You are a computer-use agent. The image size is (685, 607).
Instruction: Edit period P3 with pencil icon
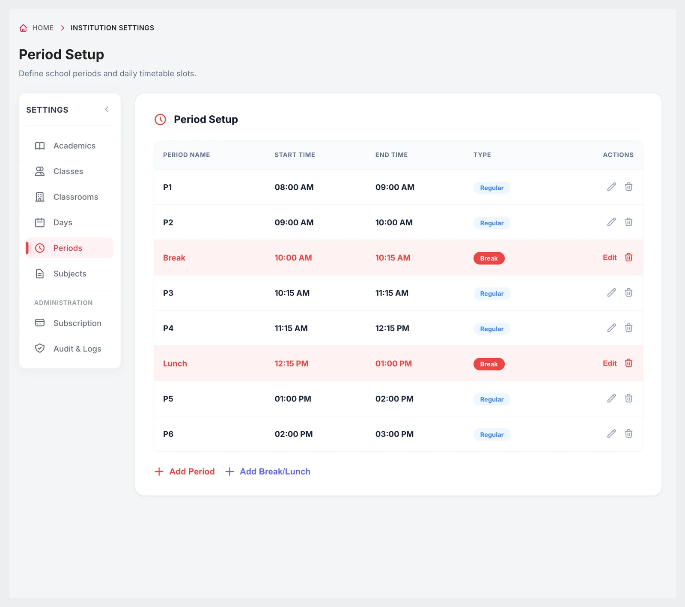[611, 293]
